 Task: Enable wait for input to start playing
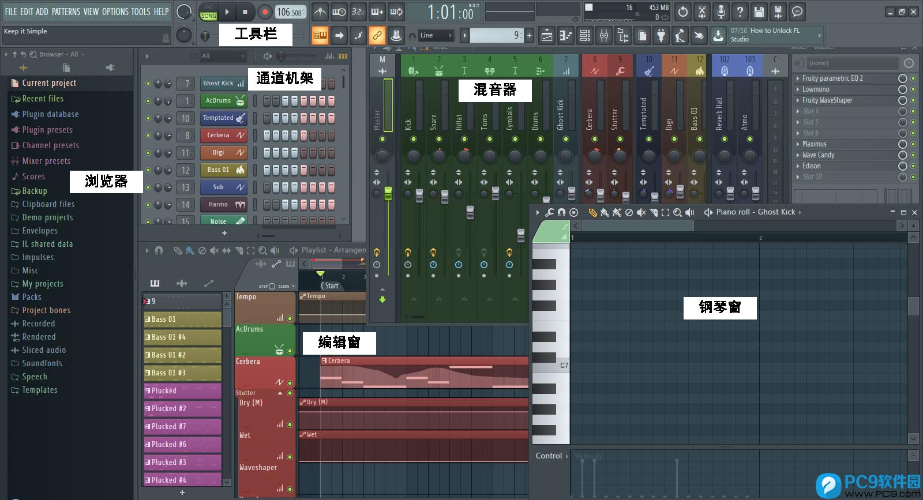(339, 12)
